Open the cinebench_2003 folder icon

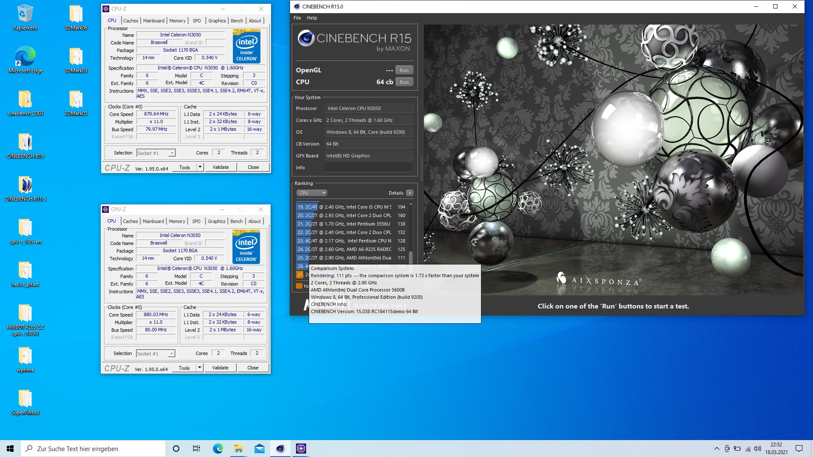[x=25, y=103]
